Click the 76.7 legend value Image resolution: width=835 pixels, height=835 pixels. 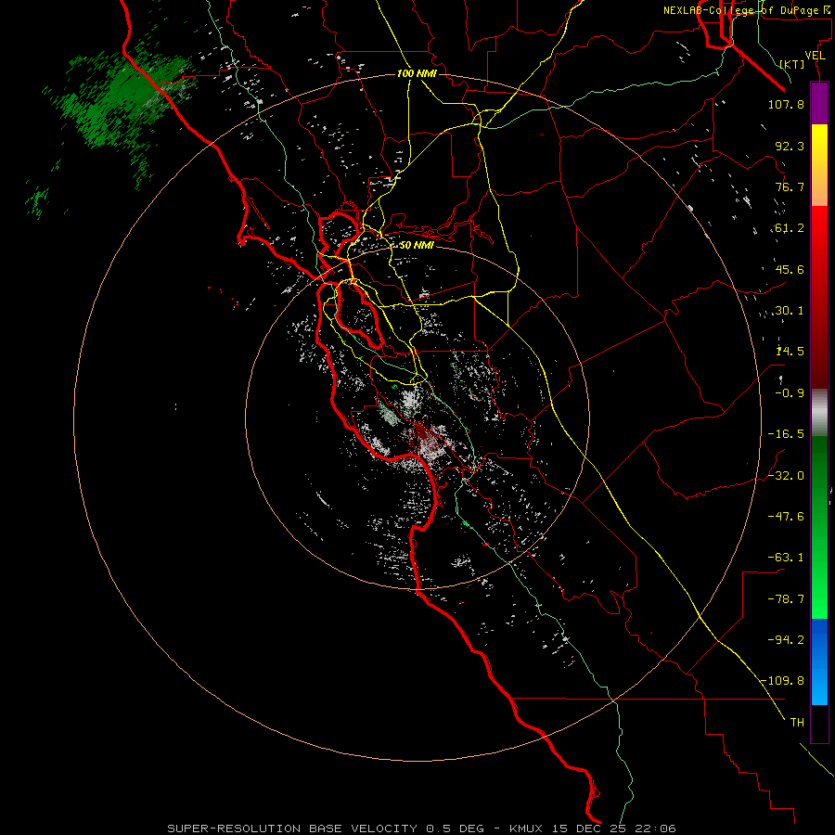790,186
